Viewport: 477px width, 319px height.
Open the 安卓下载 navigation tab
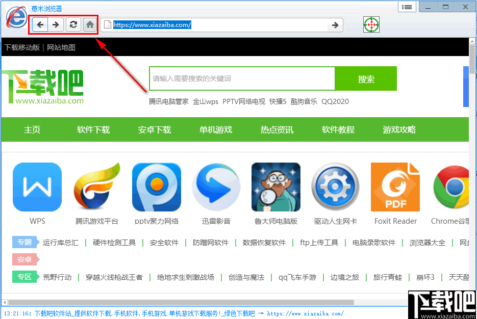155,130
